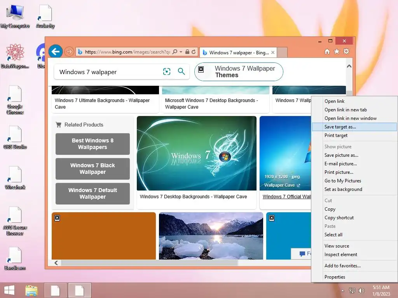Open the Home page icon
Screen dimensions: 398x298
coord(327,52)
